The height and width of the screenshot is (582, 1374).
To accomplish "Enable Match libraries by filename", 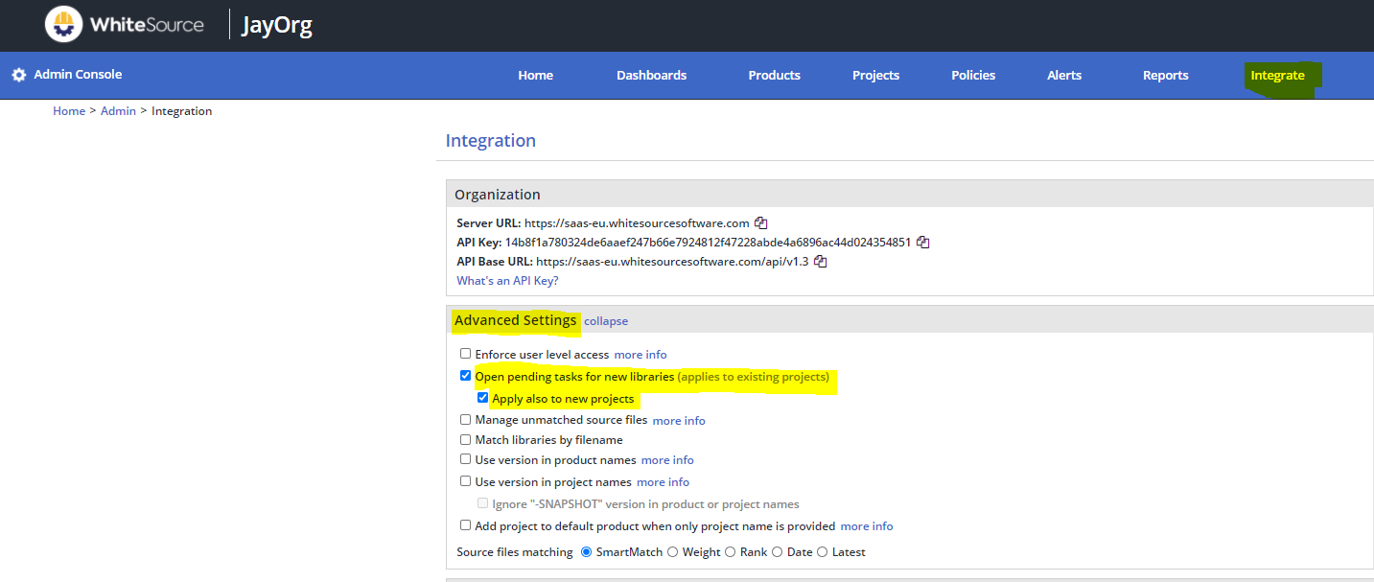I will 465,439.
